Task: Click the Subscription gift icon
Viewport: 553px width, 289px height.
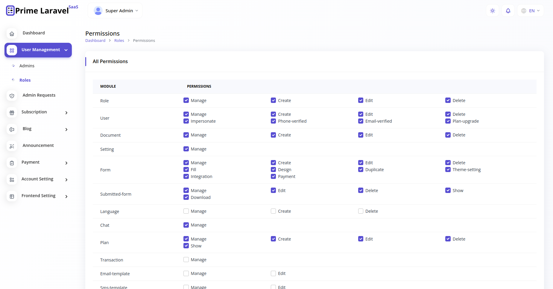Action: 12,112
